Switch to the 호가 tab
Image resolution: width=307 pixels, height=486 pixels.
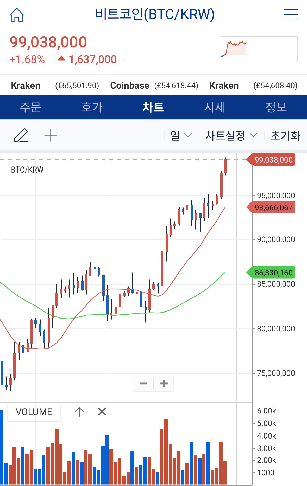pyautogui.click(x=92, y=107)
